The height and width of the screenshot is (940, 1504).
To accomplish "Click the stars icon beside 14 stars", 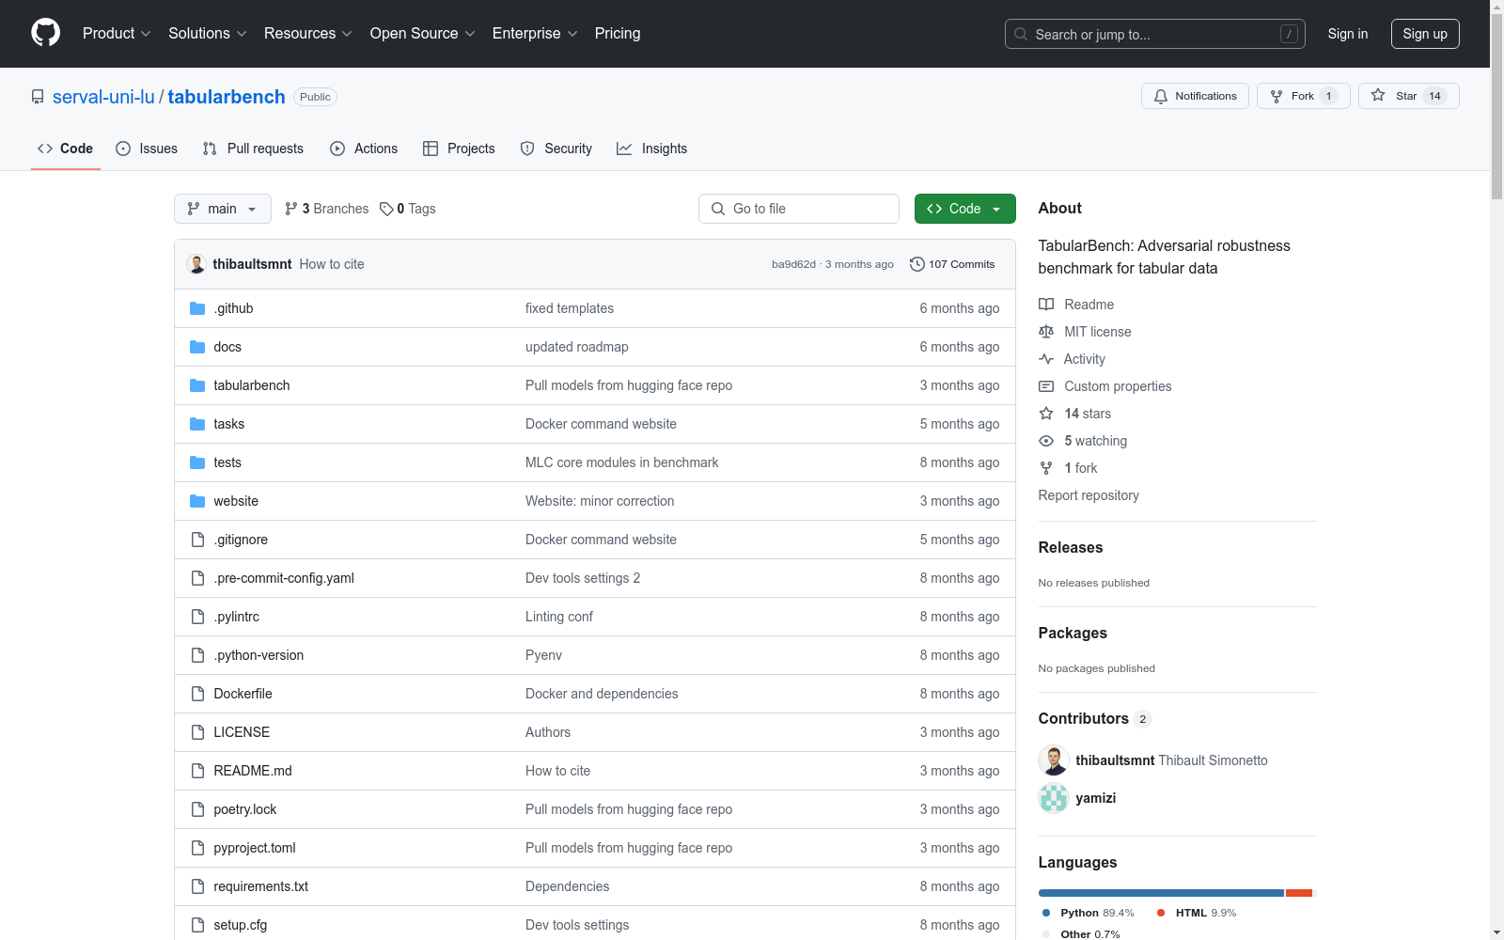I will tap(1046, 414).
